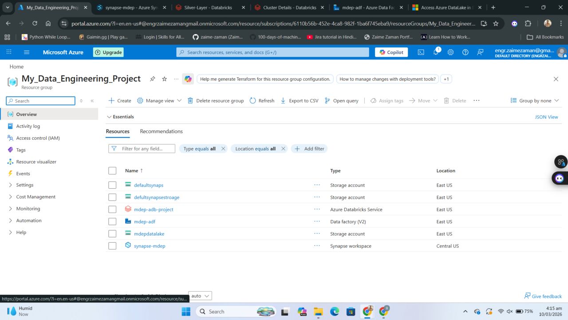
Task: Check the mdepdatalake row checkbox
Action: (112, 234)
